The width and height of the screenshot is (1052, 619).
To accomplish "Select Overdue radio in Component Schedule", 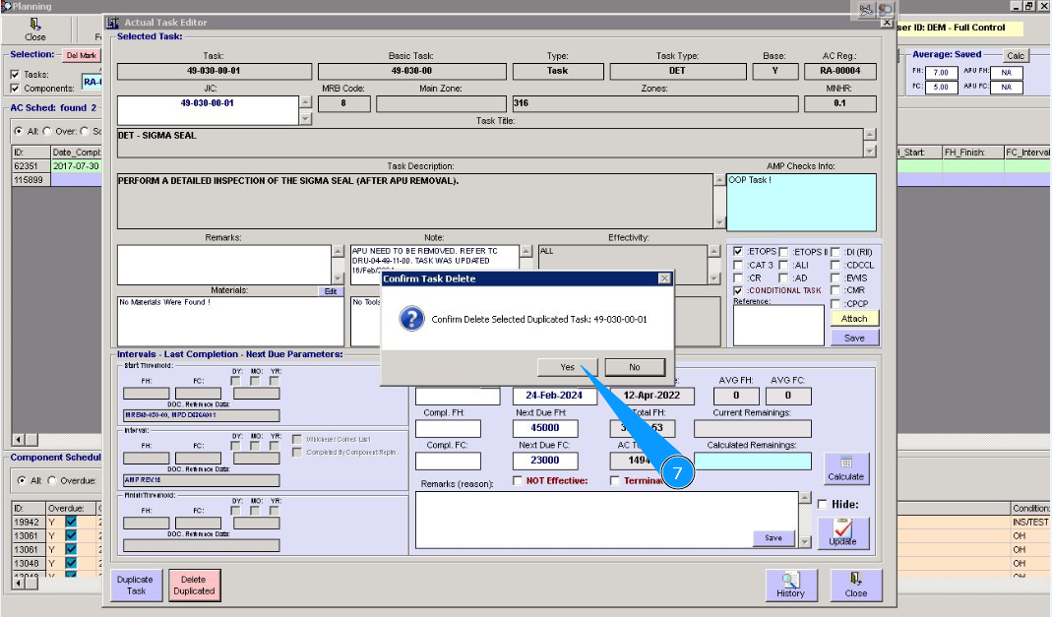I will 51,480.
